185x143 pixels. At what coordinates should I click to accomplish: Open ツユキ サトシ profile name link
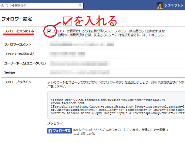174,5
